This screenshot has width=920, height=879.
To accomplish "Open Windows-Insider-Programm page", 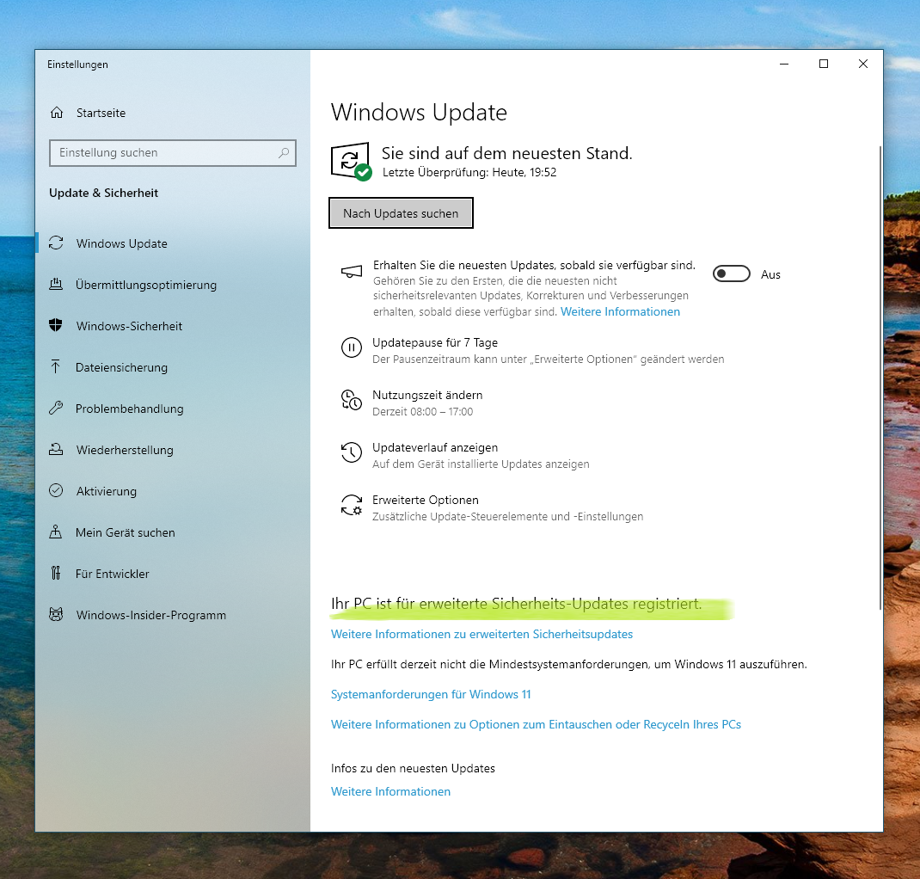I will tap(173, 615).
